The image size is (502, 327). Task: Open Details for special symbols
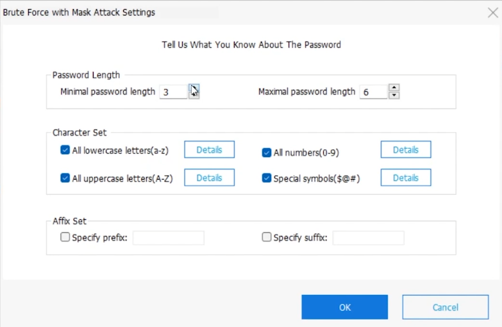pyautogui.click(x=405, y=178)
